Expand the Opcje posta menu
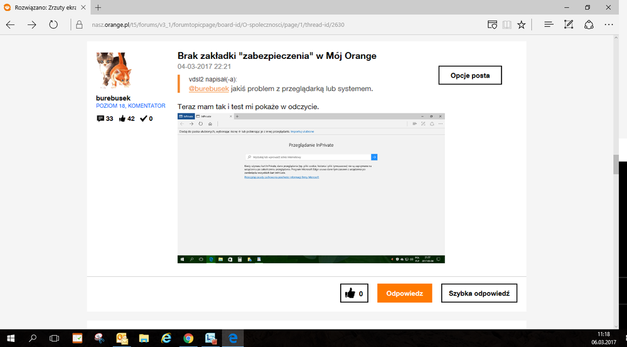Viewport: 627px width, 347px height. [471, 75]
